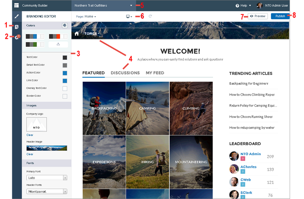This screenshot has height=199, width=304.
Task: Open the Primary Font Lato dropdown
Action: [47, 178]
